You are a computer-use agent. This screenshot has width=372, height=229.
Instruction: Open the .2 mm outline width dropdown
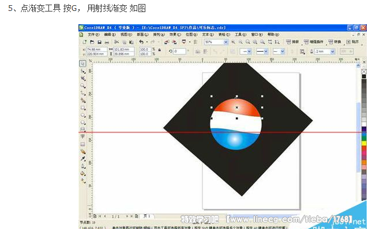point(333,51)
